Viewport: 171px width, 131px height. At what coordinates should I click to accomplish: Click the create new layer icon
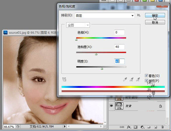pos(156,127)
